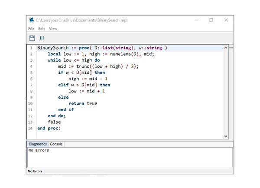This screenshot has width=260, height=188.
Task: Click 'return true' on line 10
Action: point(83,103)
